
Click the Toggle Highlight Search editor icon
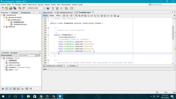click(85, 16)
